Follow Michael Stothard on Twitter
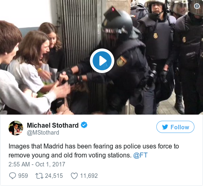The width and height of the screenshot is (203, 186). tap(175, 127)
